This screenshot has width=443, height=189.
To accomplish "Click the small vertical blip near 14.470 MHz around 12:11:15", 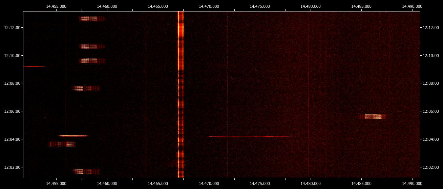I will [208, 38].
